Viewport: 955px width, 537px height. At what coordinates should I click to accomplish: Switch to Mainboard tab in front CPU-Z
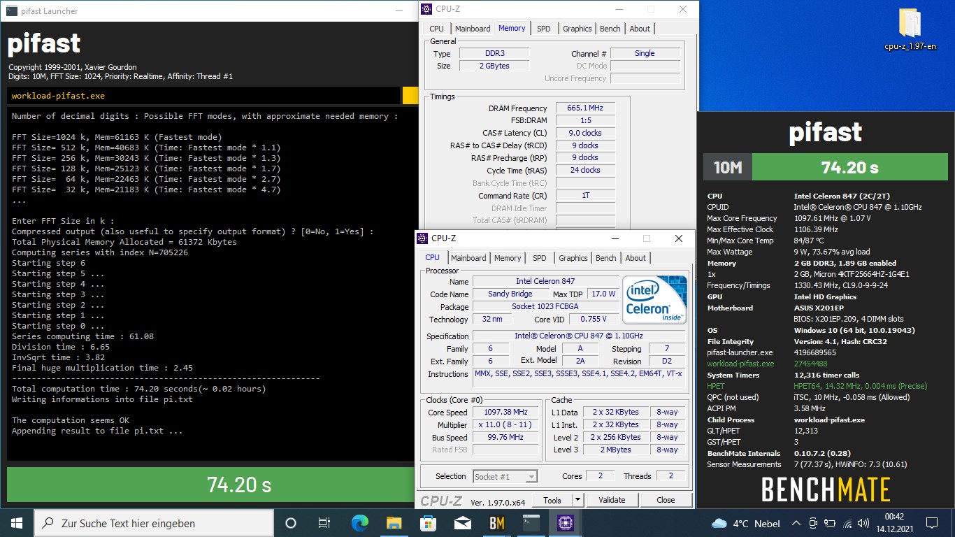(468, 258)
